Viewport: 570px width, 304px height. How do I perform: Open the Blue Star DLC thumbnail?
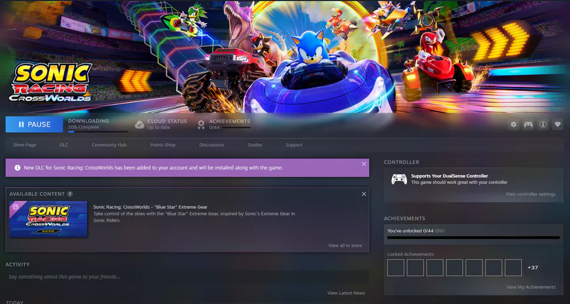[x=48, y=219]
